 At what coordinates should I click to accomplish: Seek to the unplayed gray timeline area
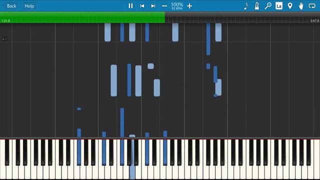242,17
